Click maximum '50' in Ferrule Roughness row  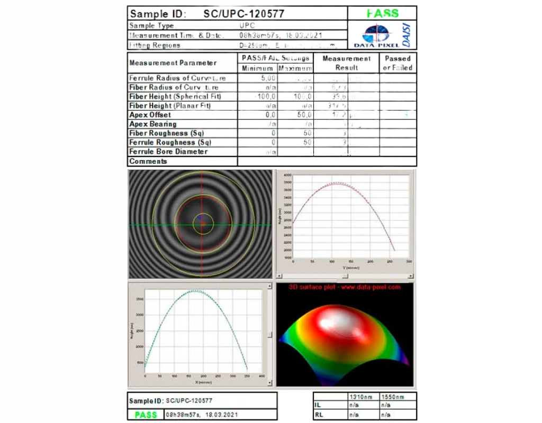tap(308, 142)
